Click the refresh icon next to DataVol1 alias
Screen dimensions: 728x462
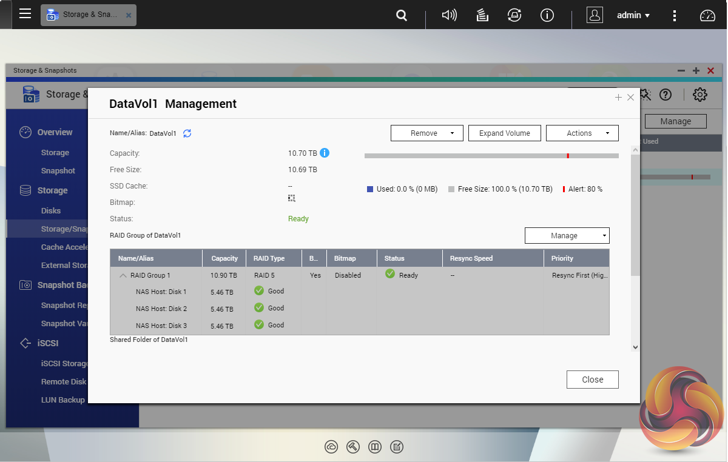click(187, 133)
